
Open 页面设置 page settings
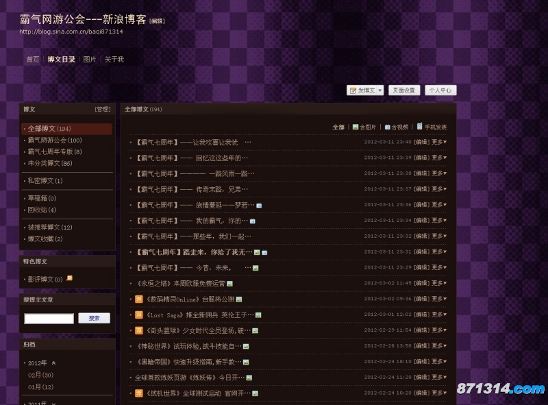pos(404,90)
